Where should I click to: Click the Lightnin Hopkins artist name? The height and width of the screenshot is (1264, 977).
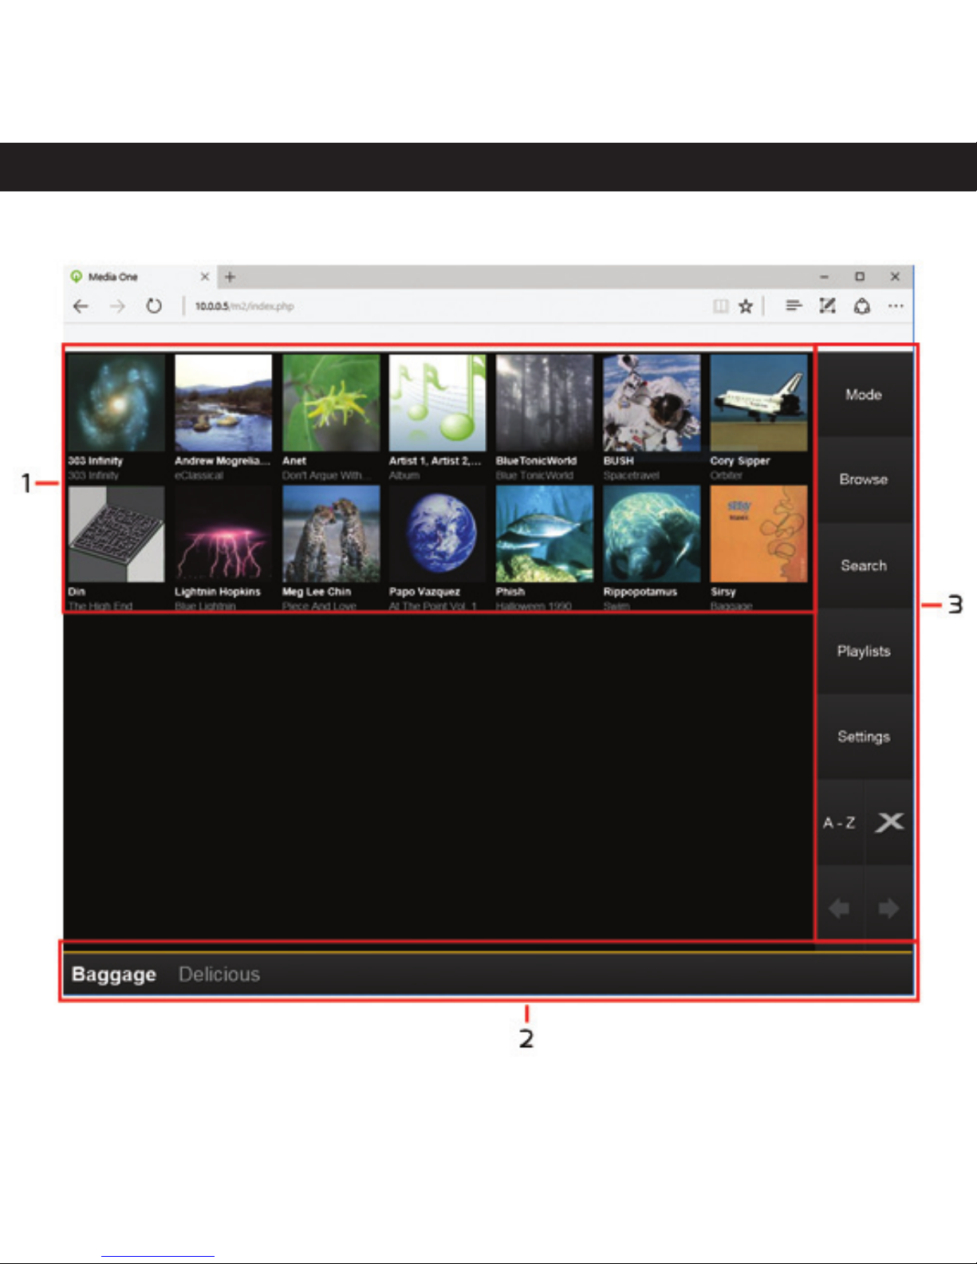point(218,592)
